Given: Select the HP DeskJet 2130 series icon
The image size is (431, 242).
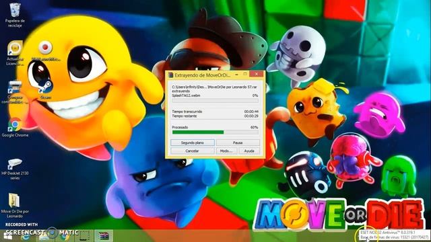Looking at the screenshot, I should [15, 169].
